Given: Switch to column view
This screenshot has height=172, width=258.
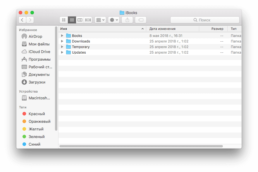Looking at the screenshot, I should coord(80,20).
